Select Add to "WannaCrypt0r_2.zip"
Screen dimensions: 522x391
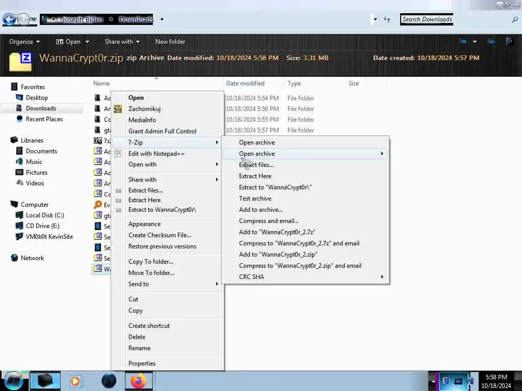(x=278, y=255)
